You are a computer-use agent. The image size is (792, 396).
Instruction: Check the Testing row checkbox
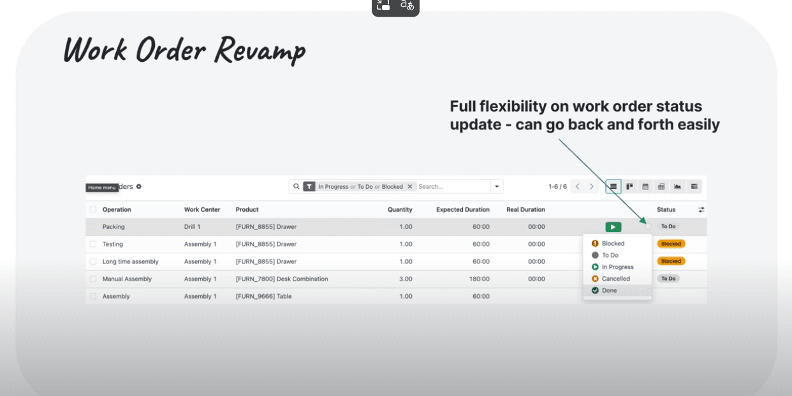(x=93, y=244)
